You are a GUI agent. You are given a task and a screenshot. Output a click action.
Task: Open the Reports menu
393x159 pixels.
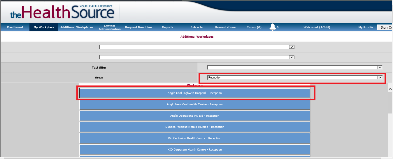(x=167, y=27)
